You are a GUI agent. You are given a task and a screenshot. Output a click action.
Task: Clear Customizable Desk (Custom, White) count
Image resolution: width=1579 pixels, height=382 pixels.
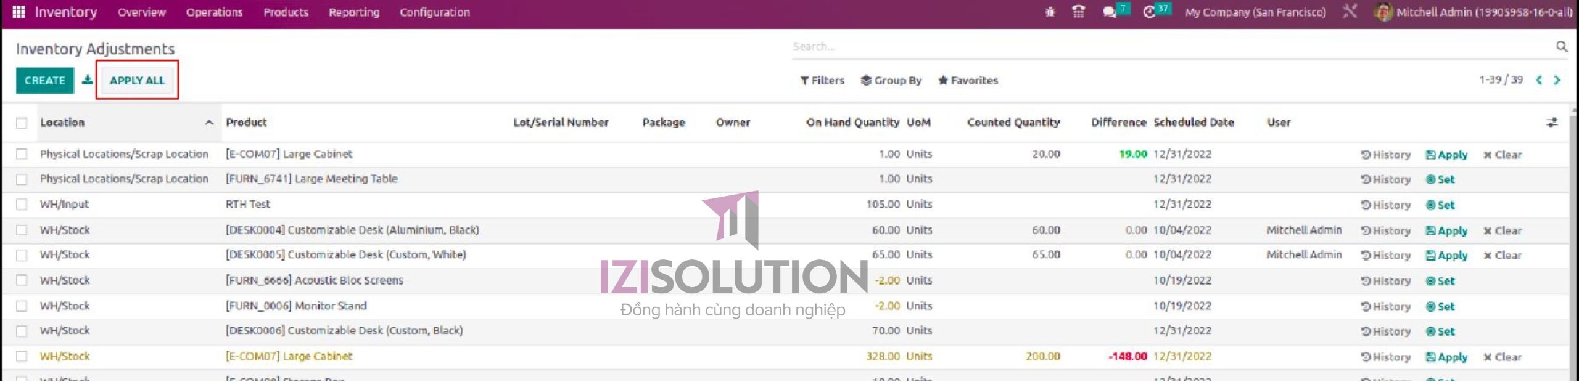tap(1503, 255)
